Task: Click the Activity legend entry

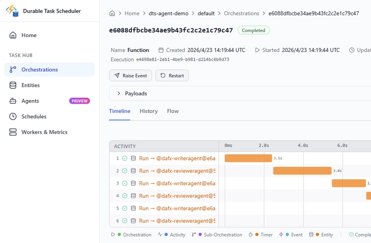Action: (172, 235)
